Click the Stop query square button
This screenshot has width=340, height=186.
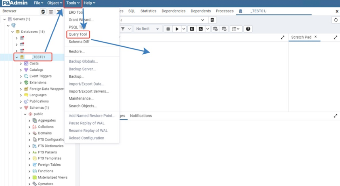coord(168,29)
